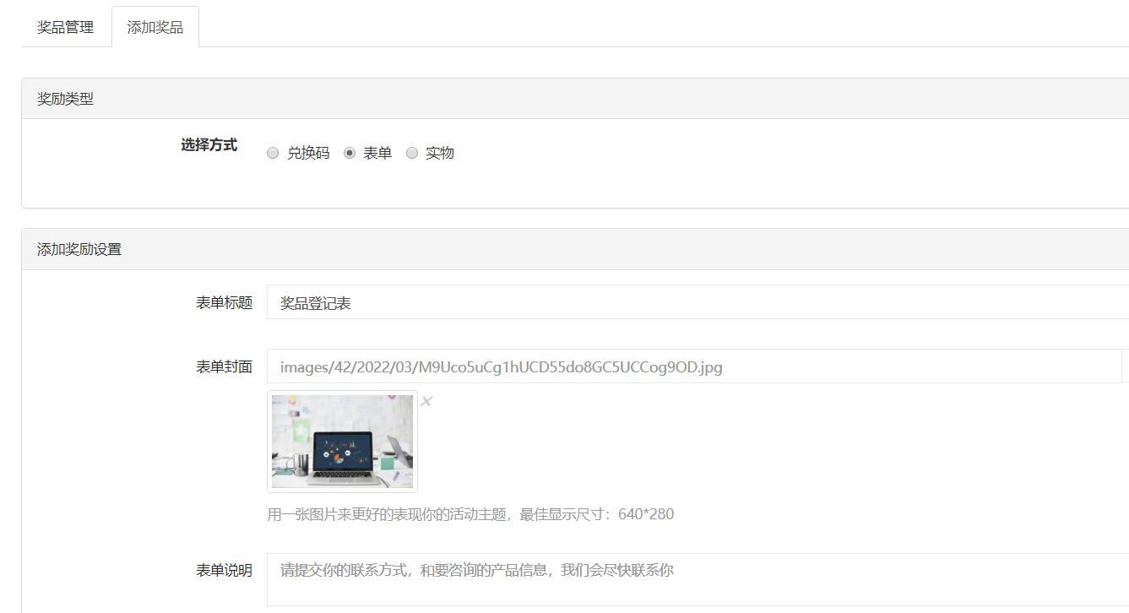
Task: Select the 表单 radio option
Action: point(350,154)
